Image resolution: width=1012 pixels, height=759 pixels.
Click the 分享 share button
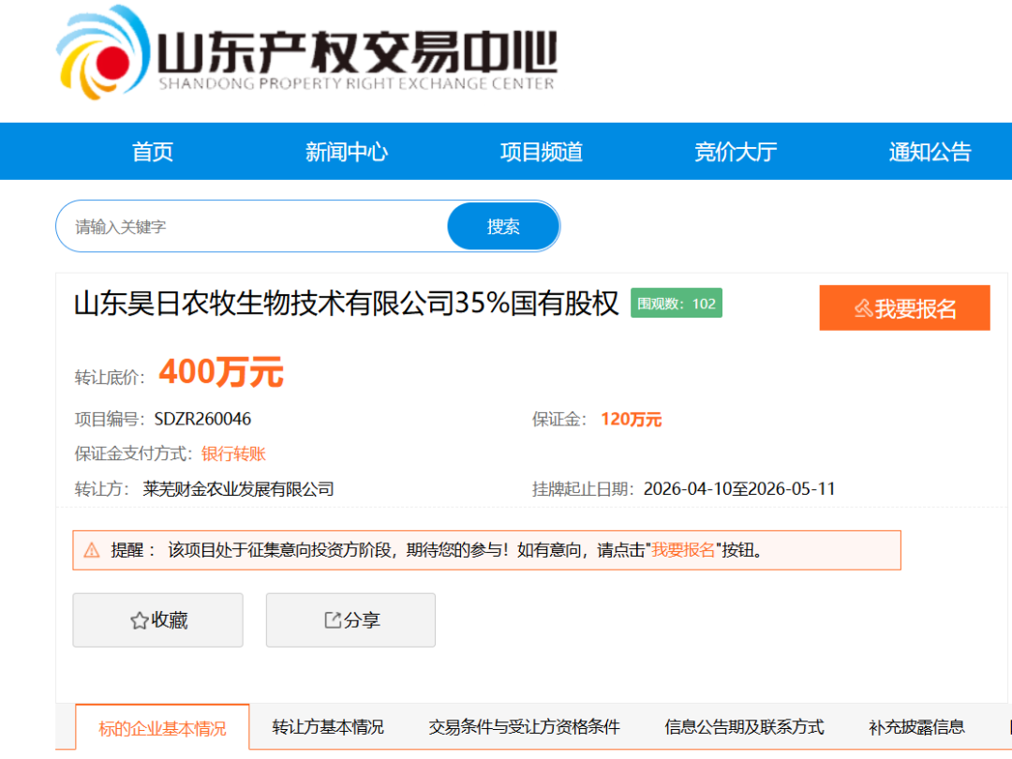[x=350, y=620]
